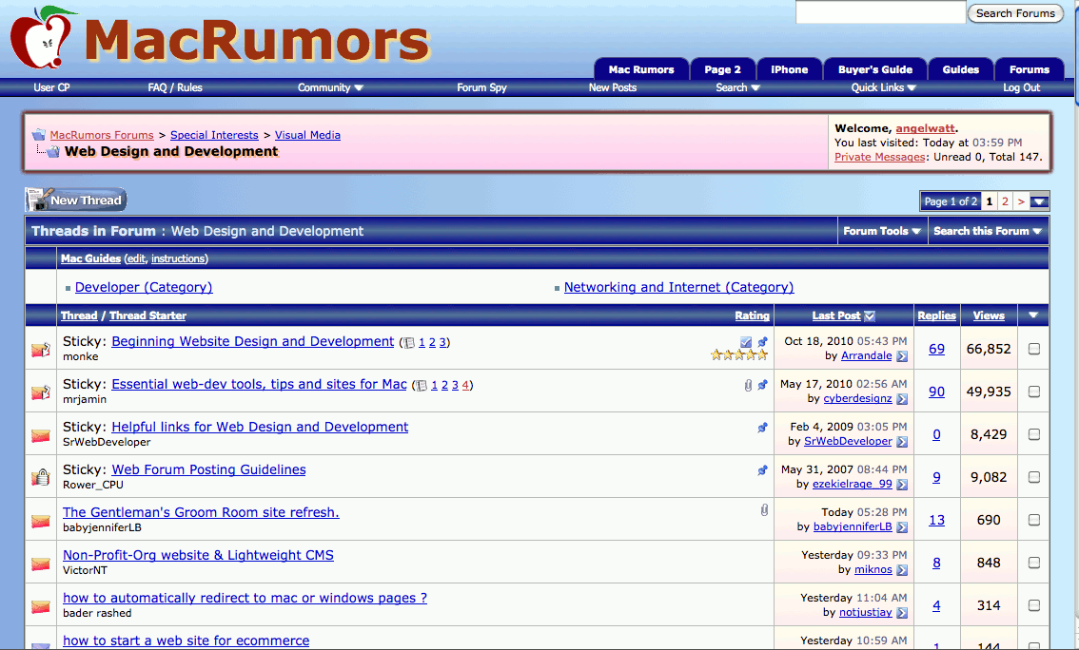Viewport: 1079px width, 650px height.
Task: Click the New Thread button
Action: [x=76, y=200]
